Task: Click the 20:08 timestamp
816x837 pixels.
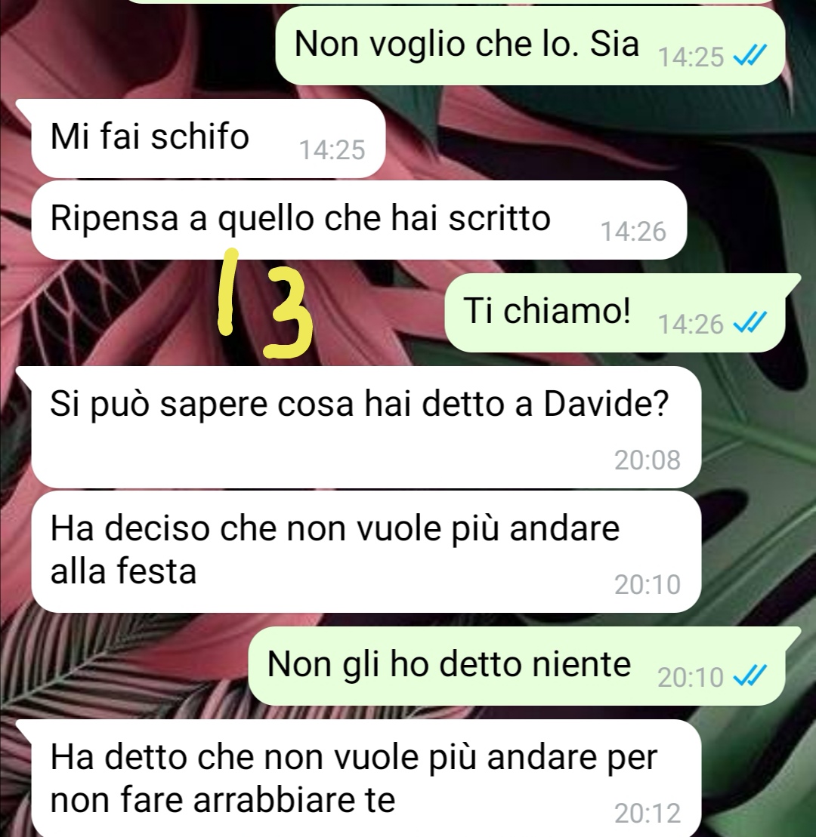Action: (x=648, y=460)
